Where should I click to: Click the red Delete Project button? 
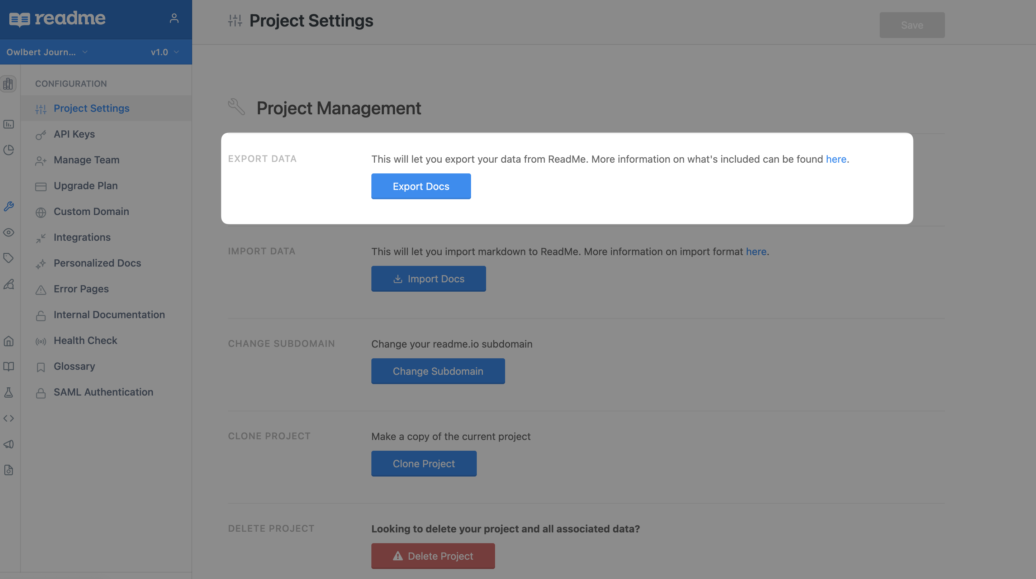pos(433,556)
